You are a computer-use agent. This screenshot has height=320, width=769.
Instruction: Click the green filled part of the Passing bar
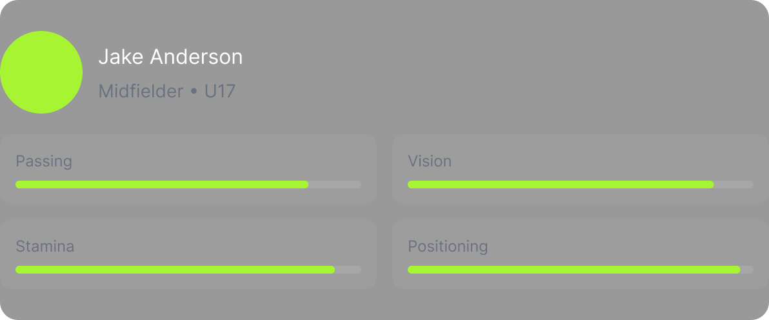[161, 185]
